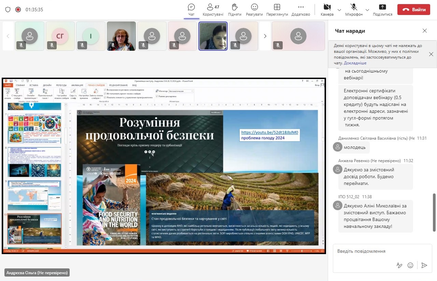437x281 pixels.
Task: Expand camera options dropdown arrow
Action: (x=339, y=10)
